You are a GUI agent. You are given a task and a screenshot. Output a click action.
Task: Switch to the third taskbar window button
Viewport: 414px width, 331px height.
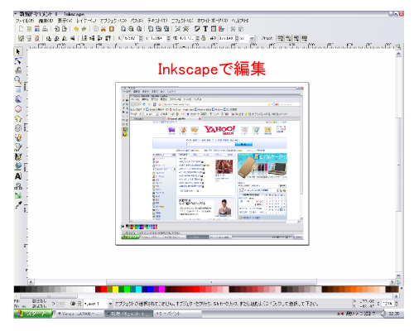tap(177, 314)
